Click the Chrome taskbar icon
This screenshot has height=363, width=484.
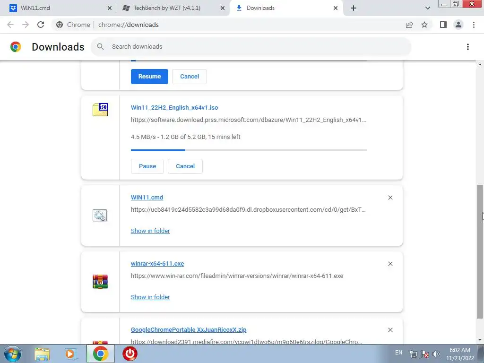click(x=100, y=354)
